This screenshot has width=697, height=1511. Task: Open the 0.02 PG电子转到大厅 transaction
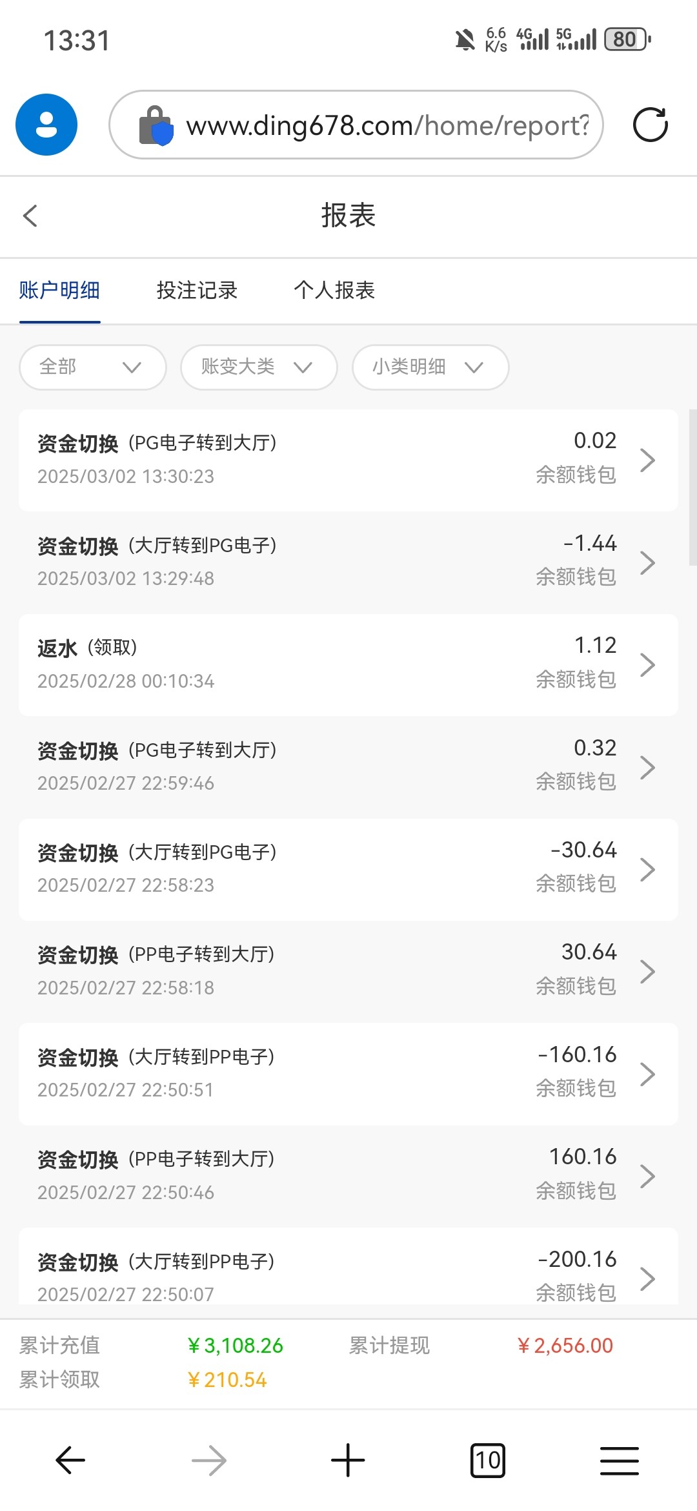click(x=348, y=460)
